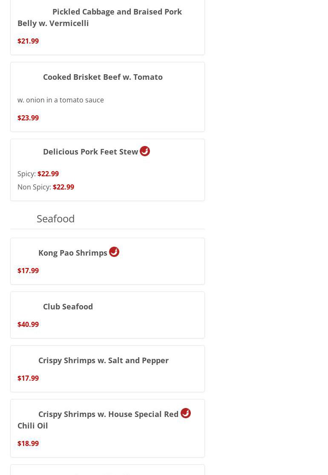Open Cooked Brisket Beef w. Tomato item
328x475 pixels.
click(x=102, y=77)
